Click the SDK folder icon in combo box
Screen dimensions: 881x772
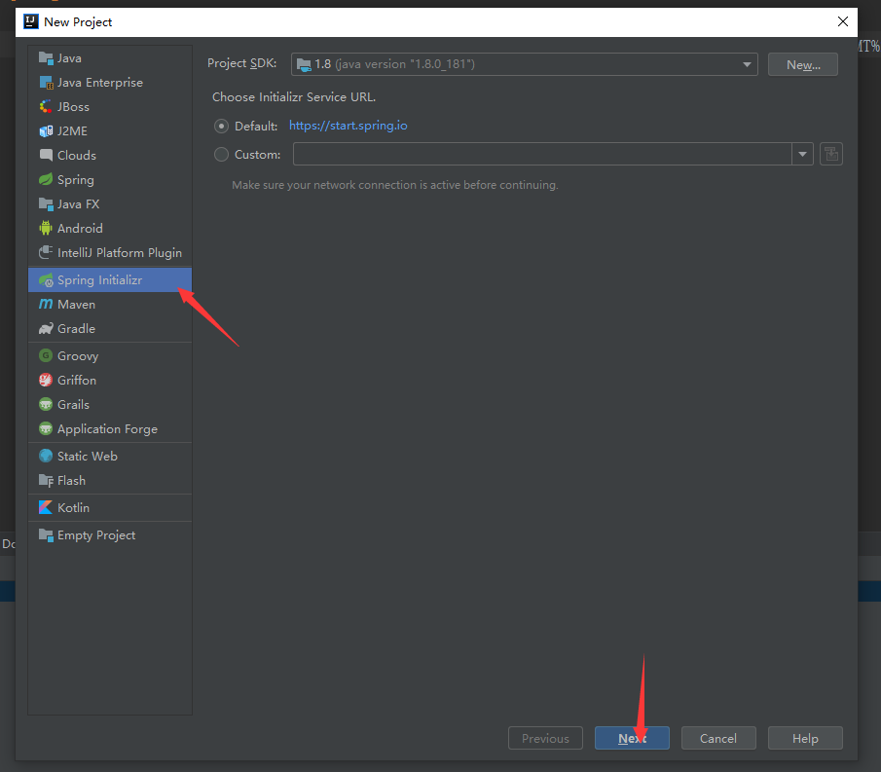tap(304, 64)
